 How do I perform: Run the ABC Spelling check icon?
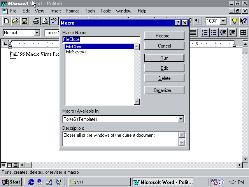point(54,21)
